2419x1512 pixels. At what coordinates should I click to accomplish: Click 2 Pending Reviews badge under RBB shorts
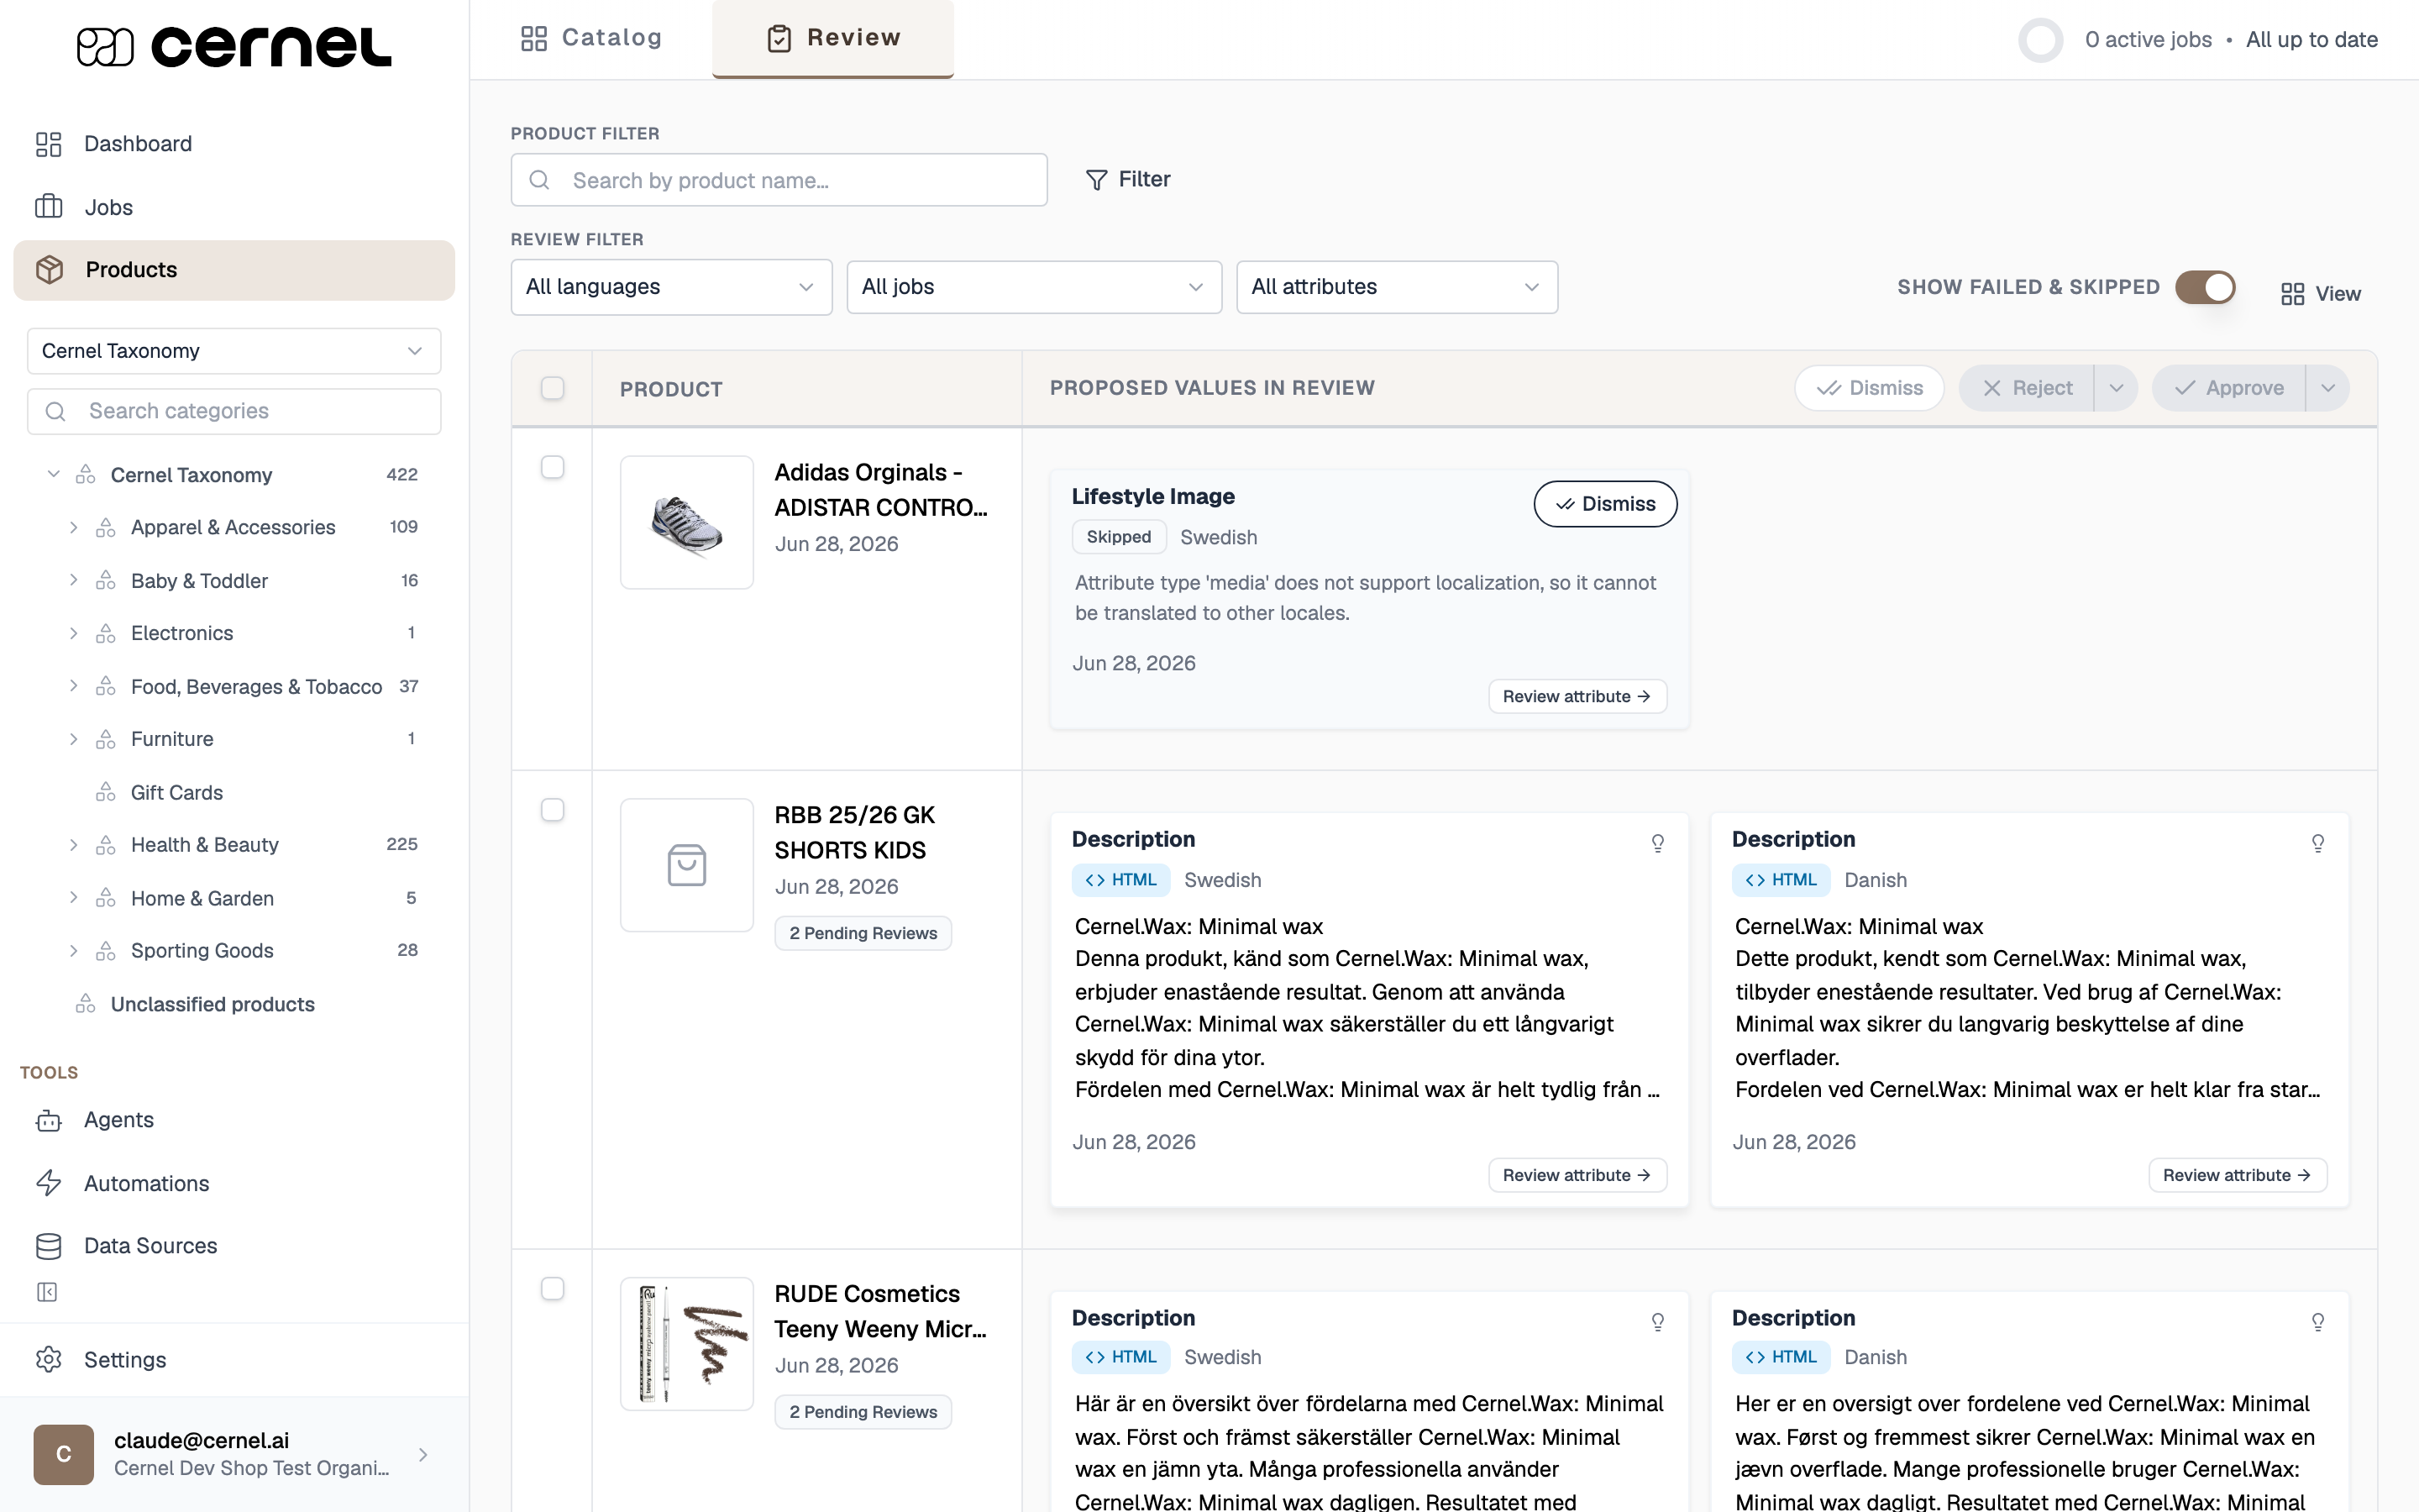[x=863, y=933]
